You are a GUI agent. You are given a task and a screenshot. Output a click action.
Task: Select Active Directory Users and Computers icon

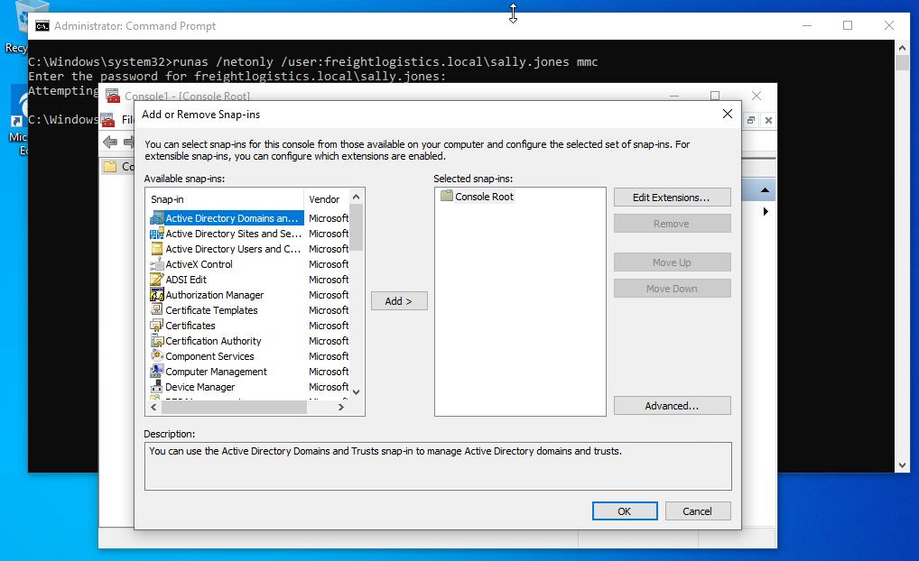click(x=157, y=249)
